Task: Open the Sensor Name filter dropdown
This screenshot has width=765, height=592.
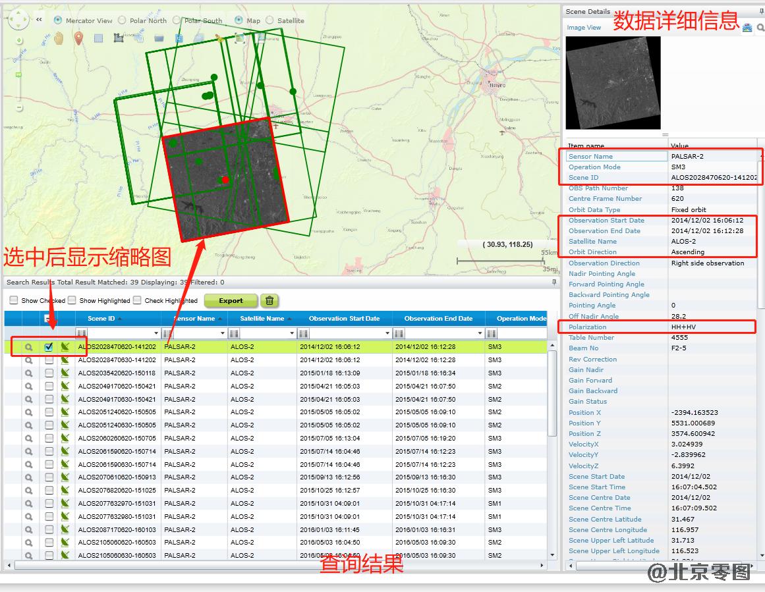Action: coord(223,333)
